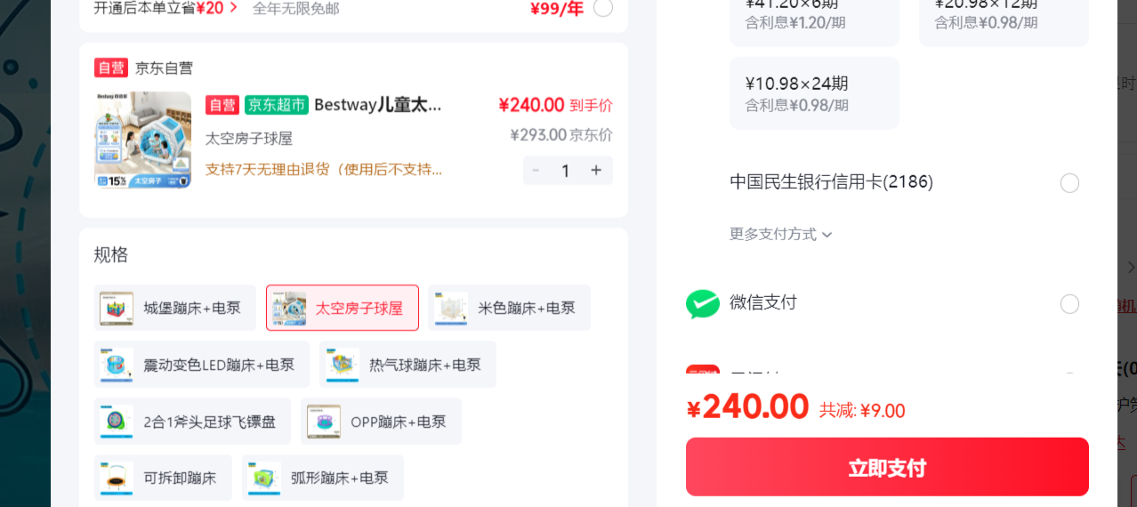This screenshot has width=1137, height=507.
Task: Click the plus quantity stepper icon
Action: (596, 170)
